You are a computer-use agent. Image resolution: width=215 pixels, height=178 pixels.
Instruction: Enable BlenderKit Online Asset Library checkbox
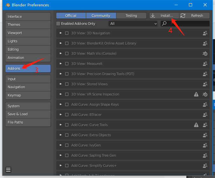pos(67,43)
